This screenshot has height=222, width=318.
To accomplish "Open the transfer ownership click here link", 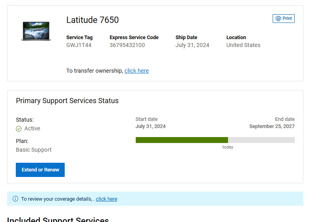I will click(137, 71).
